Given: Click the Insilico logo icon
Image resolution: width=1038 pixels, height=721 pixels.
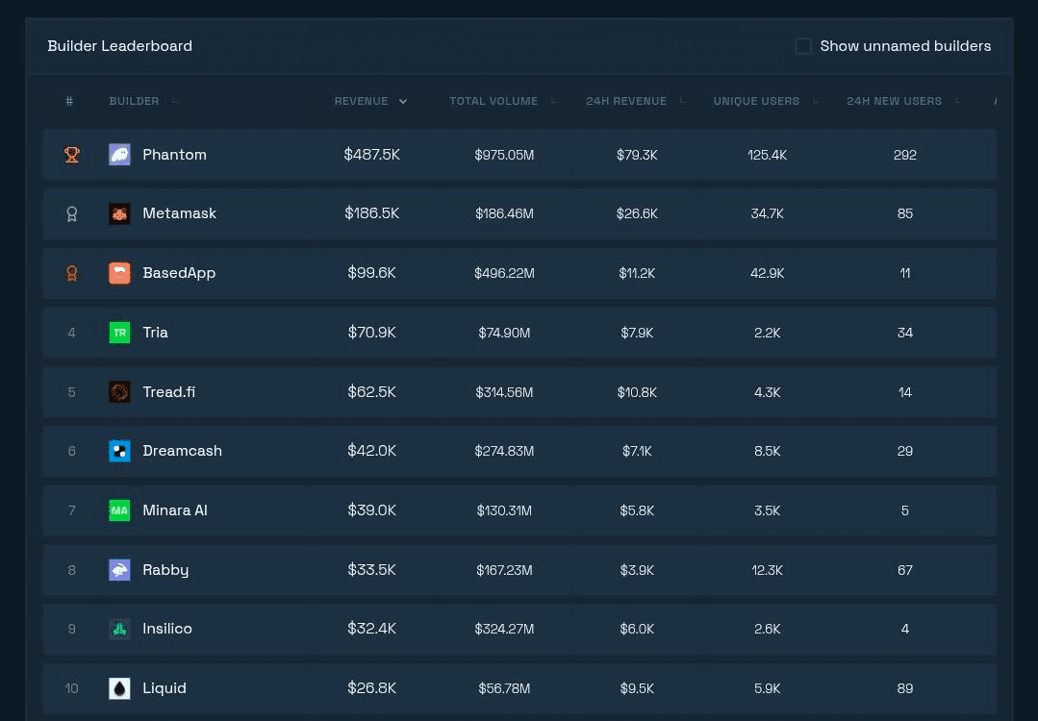Looking at the screenshot, I should (x=119, y=629).
